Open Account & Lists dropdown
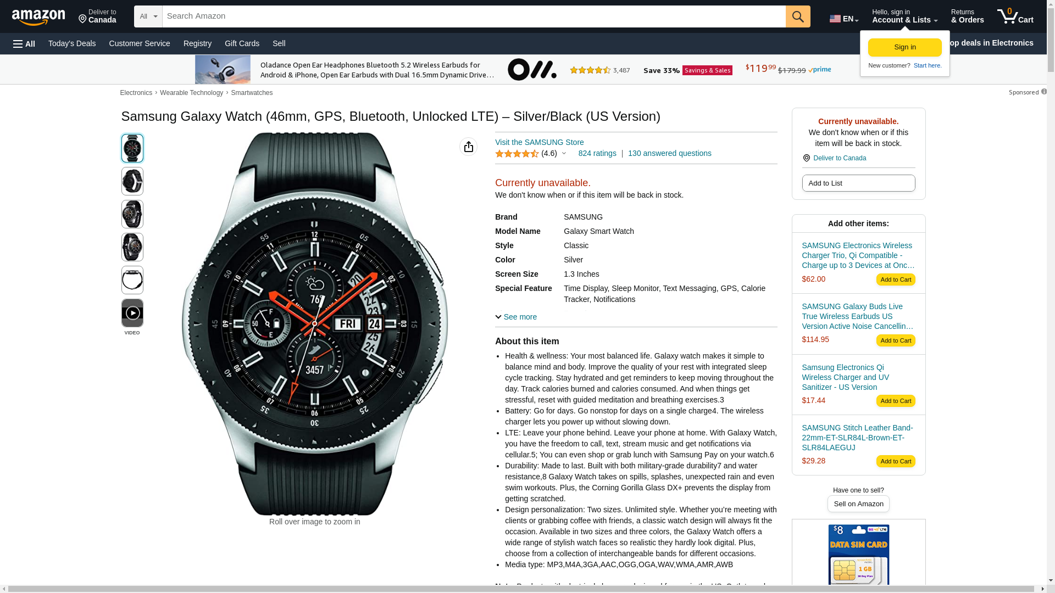This screenshot has width=1055, height=593. 904,16
